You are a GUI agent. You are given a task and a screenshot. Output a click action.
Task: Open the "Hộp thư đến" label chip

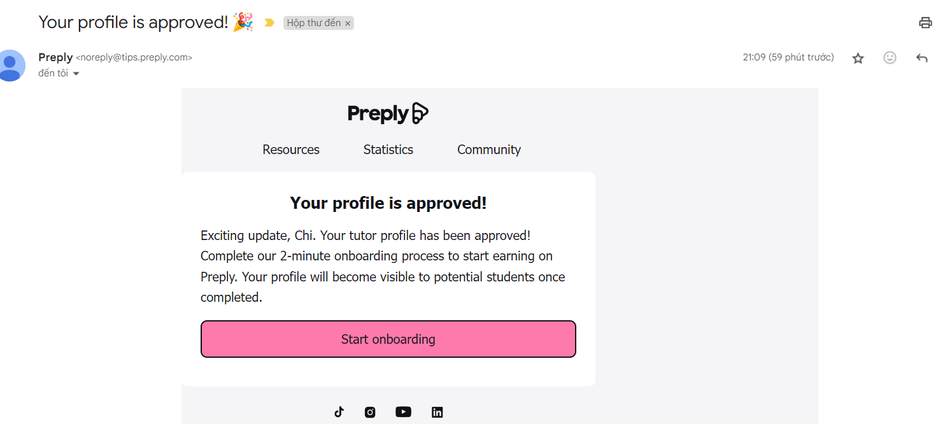(x=313, y=23)
